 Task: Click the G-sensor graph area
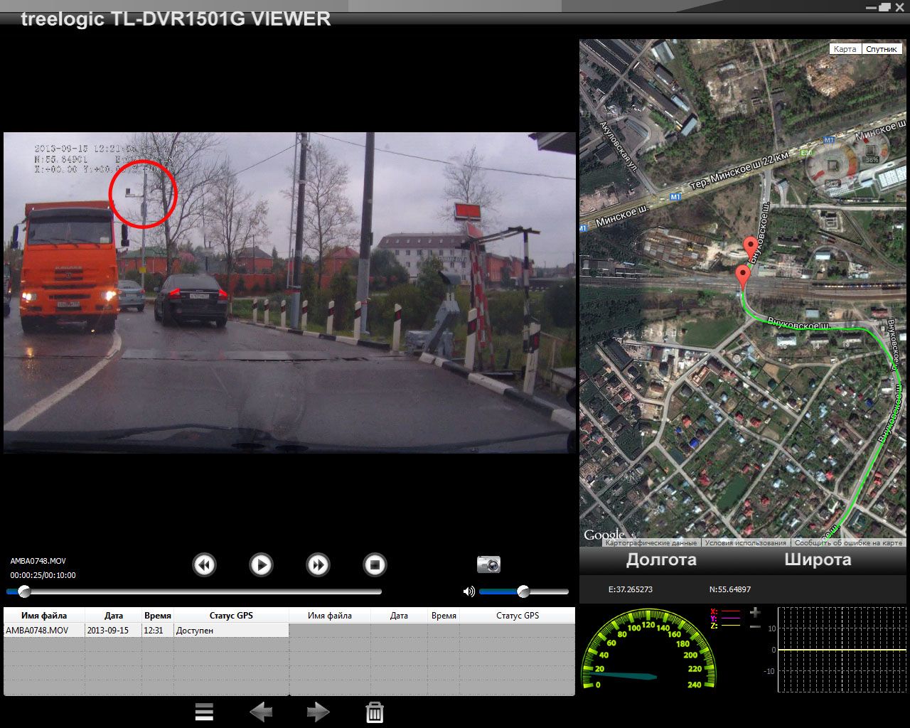tap(843, 650)
